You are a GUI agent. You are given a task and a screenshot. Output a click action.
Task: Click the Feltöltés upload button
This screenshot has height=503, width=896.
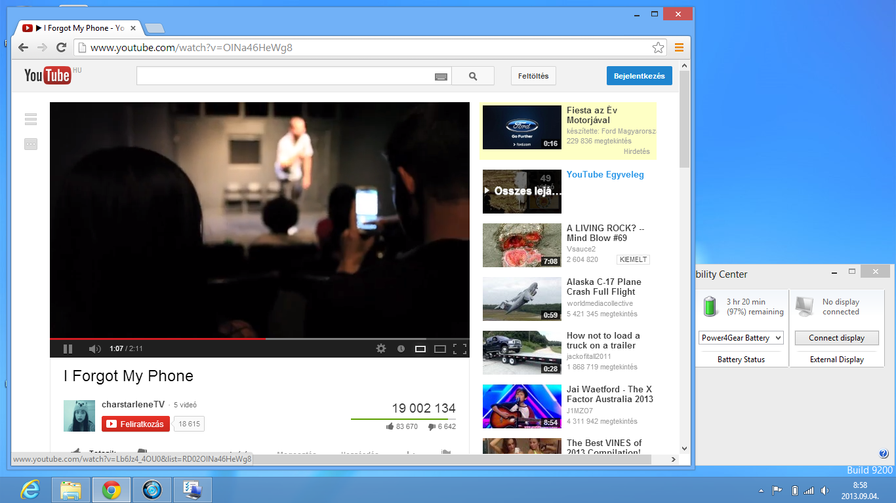click(x=533, y=76)
